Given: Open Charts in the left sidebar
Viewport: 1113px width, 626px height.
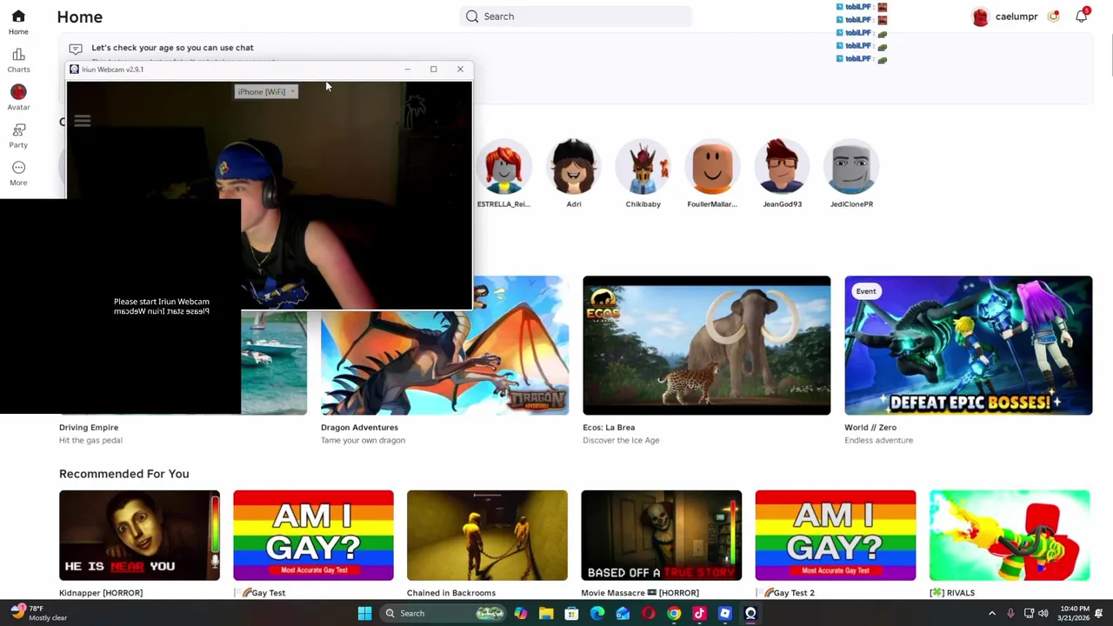Looking at the screenshot, I should point(18,60).
